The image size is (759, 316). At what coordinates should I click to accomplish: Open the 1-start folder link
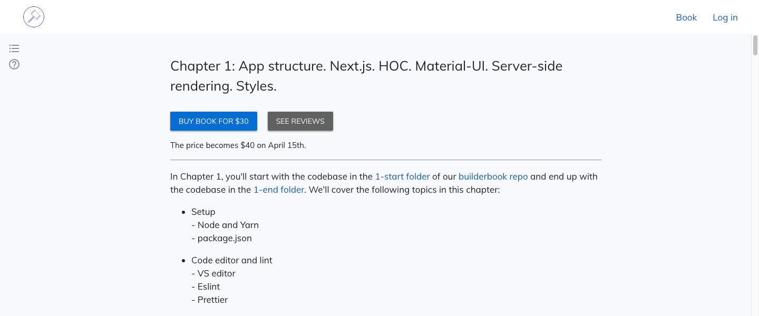[402, 176]
